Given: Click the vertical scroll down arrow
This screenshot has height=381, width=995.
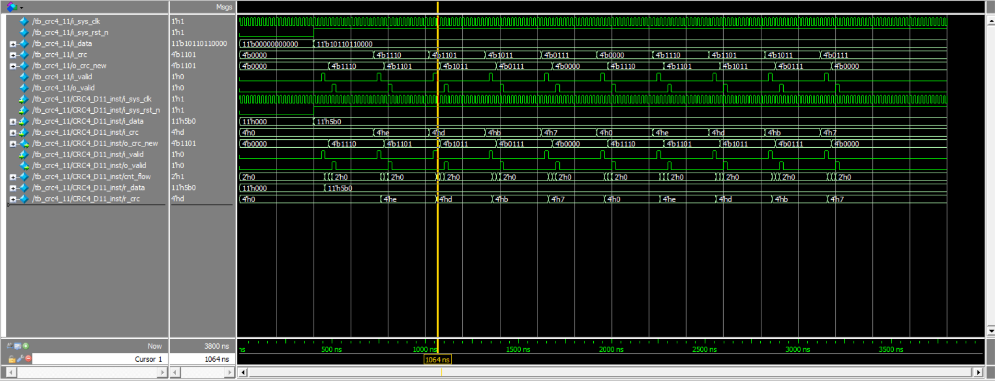Looking at the screenshot, I should pyautogui.click(x=991, y=330).
